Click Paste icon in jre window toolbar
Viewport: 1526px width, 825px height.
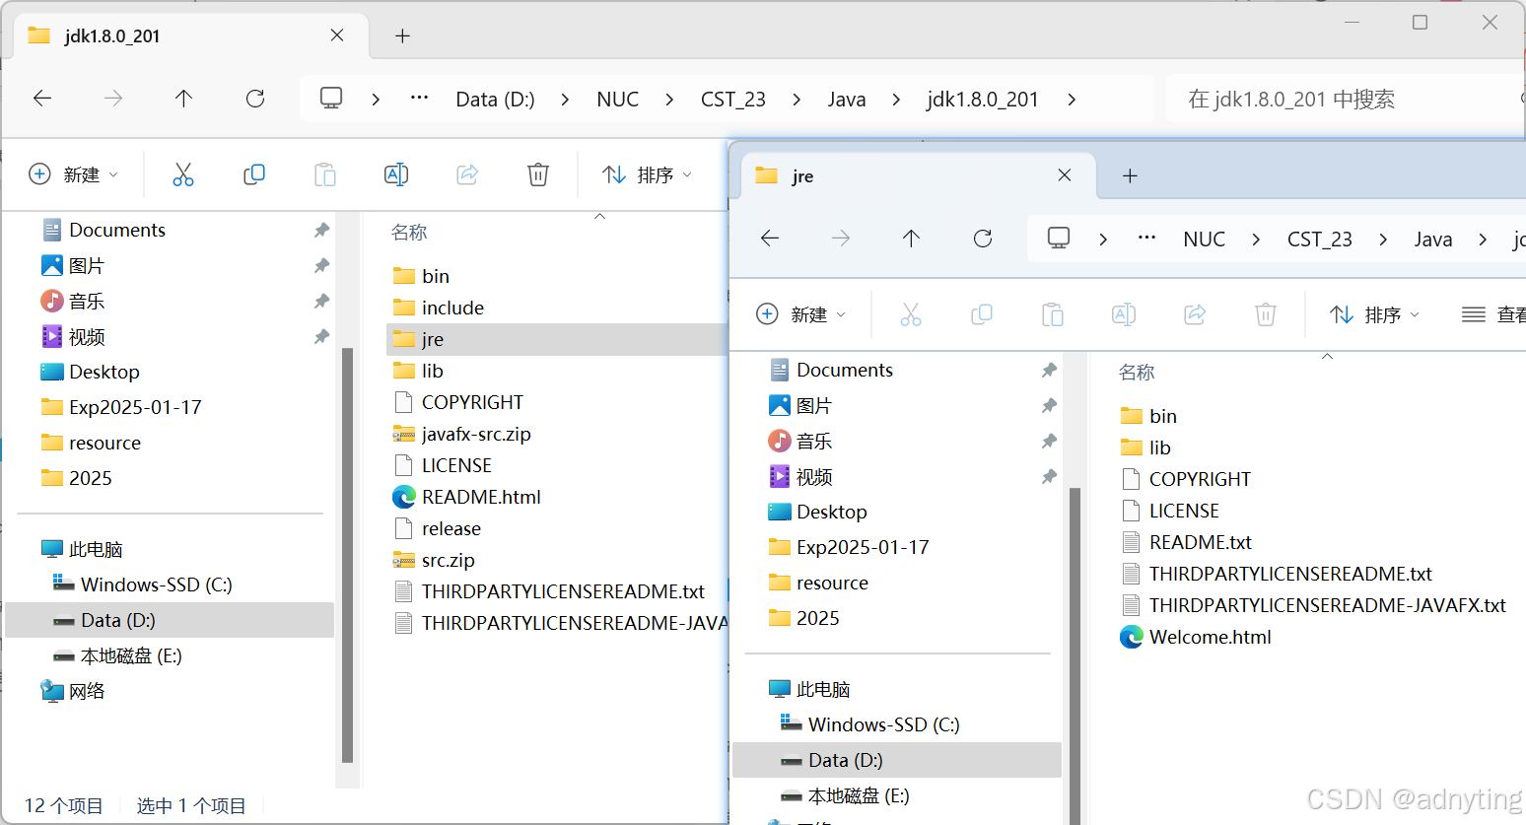(1053, 314)
